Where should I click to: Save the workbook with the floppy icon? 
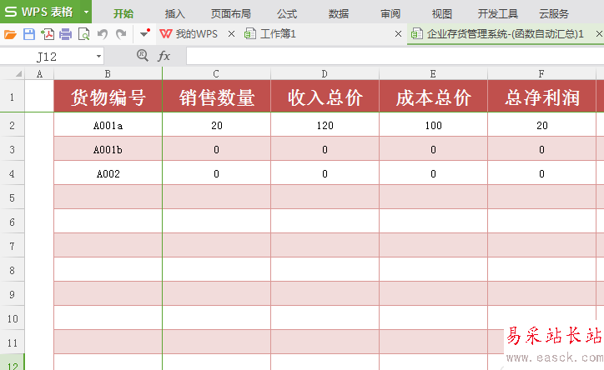[29, 34]
